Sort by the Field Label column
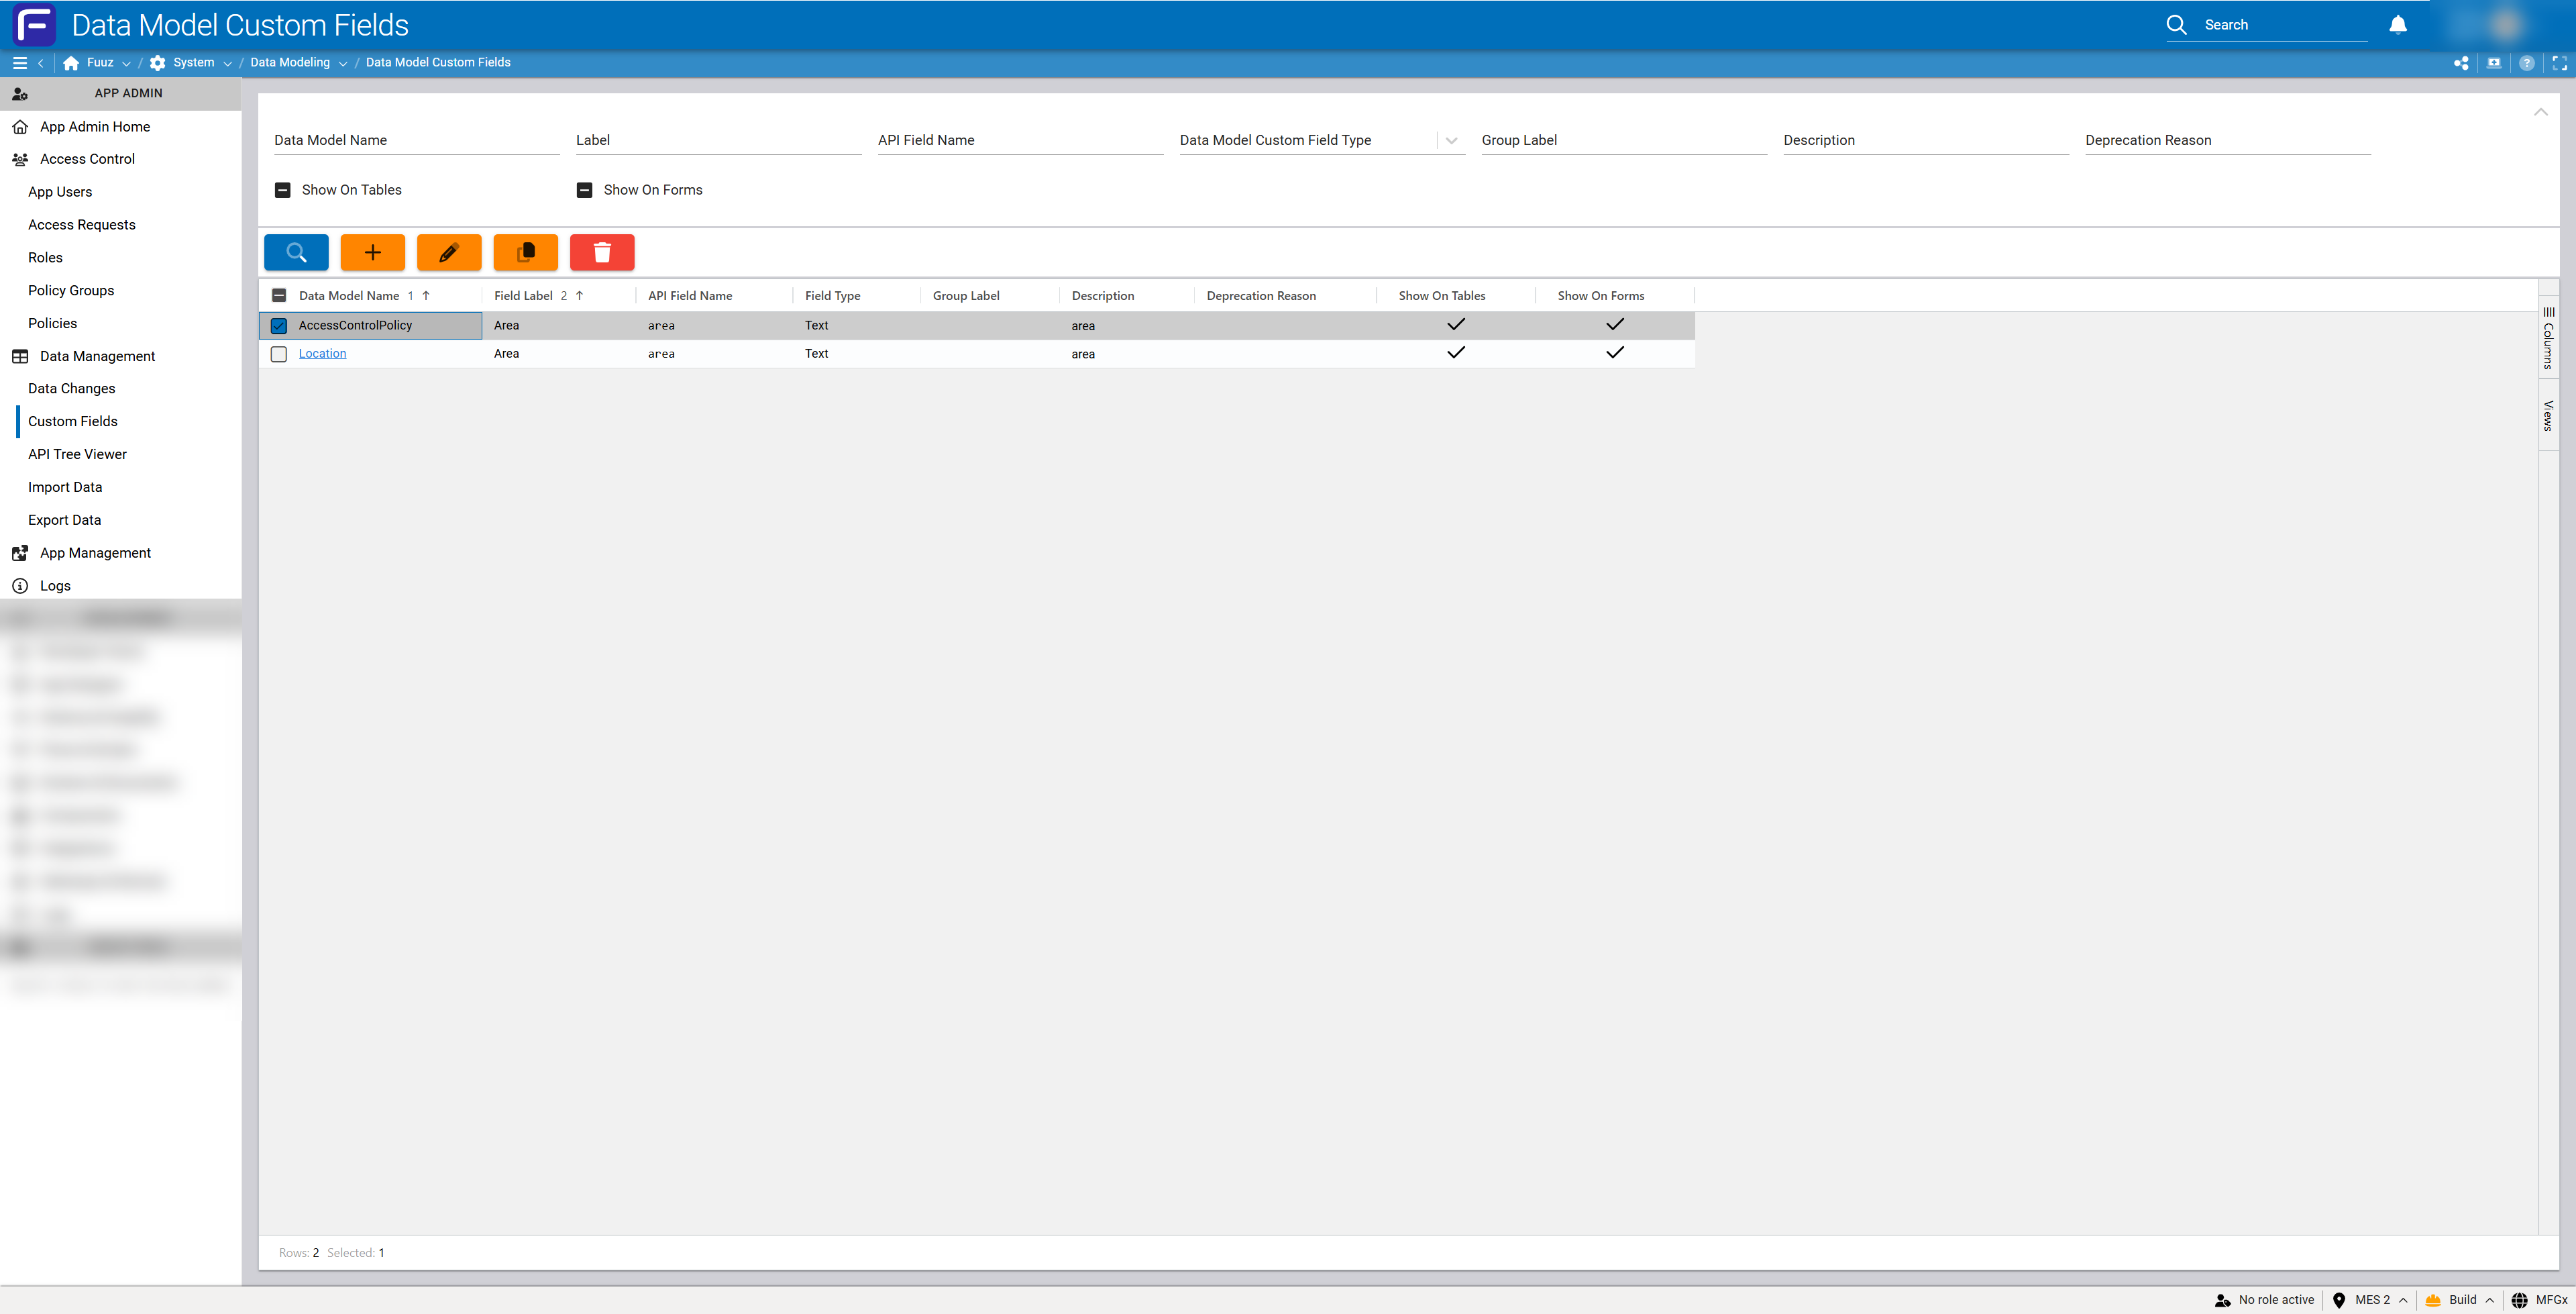Viewport: 2576px width, 1314px height. coord(523,295)
